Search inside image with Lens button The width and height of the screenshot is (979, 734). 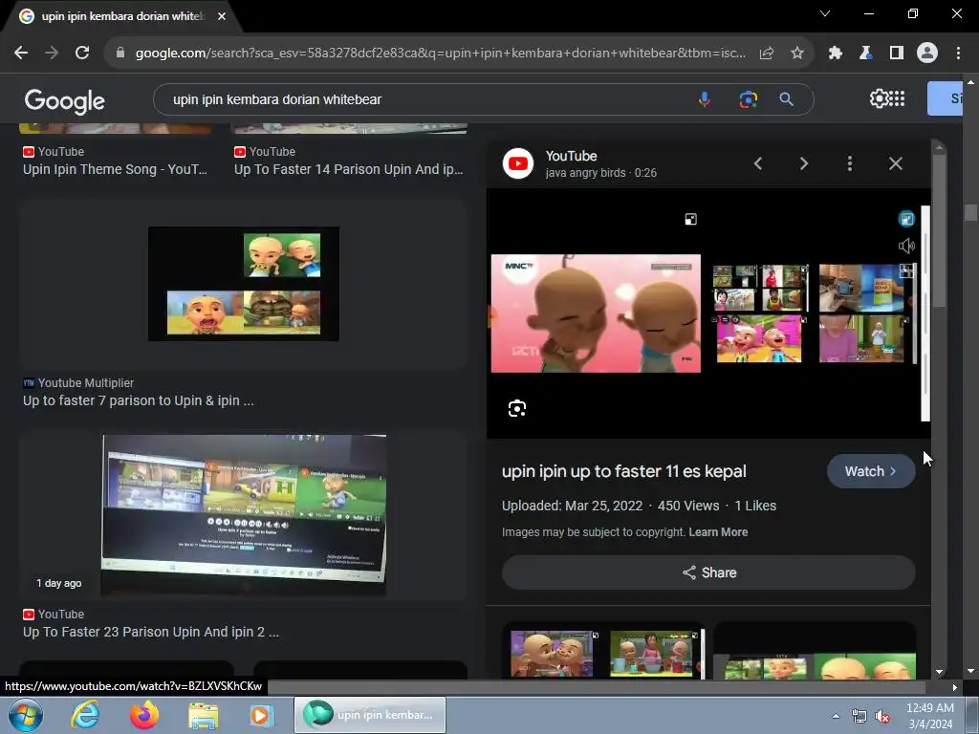click(x=517, y=409)
